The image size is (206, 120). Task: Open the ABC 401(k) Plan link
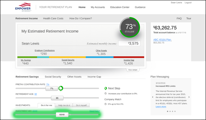pos(162,40)
